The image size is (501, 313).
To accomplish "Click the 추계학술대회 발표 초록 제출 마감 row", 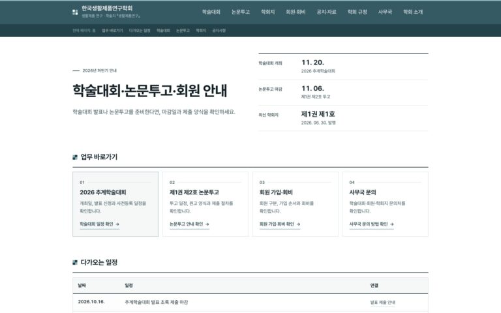I will (x=250, y=303).
